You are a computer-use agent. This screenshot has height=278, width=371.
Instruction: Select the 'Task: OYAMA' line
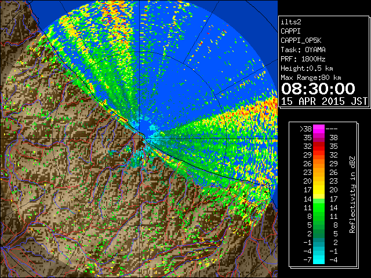(x=303, y=50)
